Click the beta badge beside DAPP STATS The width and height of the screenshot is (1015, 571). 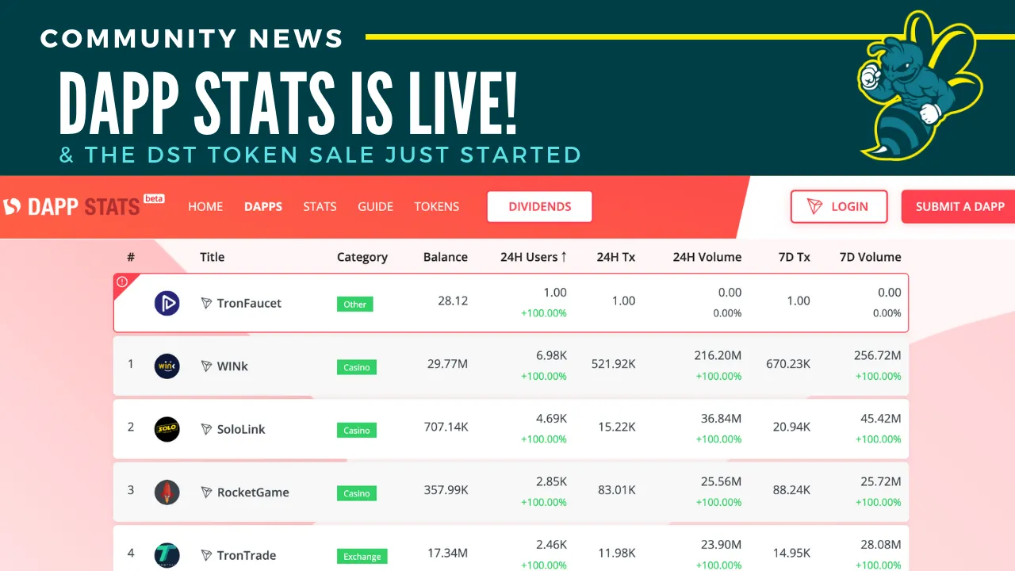coord(154,198)
